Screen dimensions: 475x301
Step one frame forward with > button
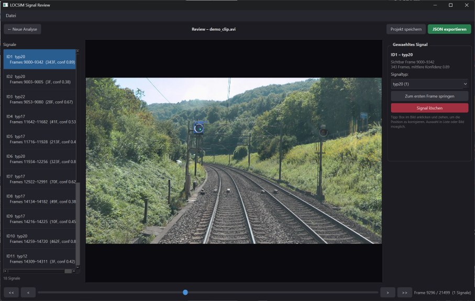[x=388, y=293]
